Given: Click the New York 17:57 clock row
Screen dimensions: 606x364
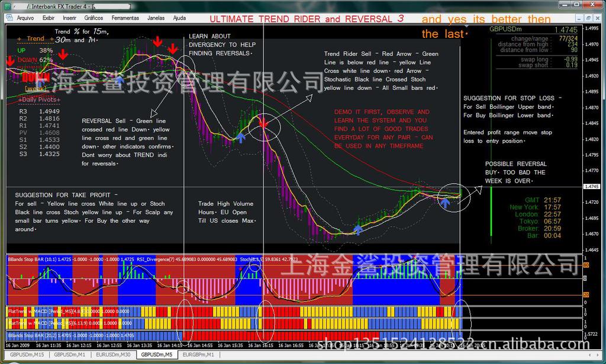Looking at the screenshot, I should point(535,207).
